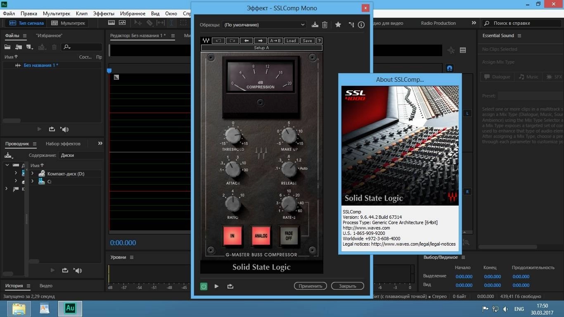Add effect to favorites via star icon
564x317 pixels.
pyautogui.click(x=338, y=25)
